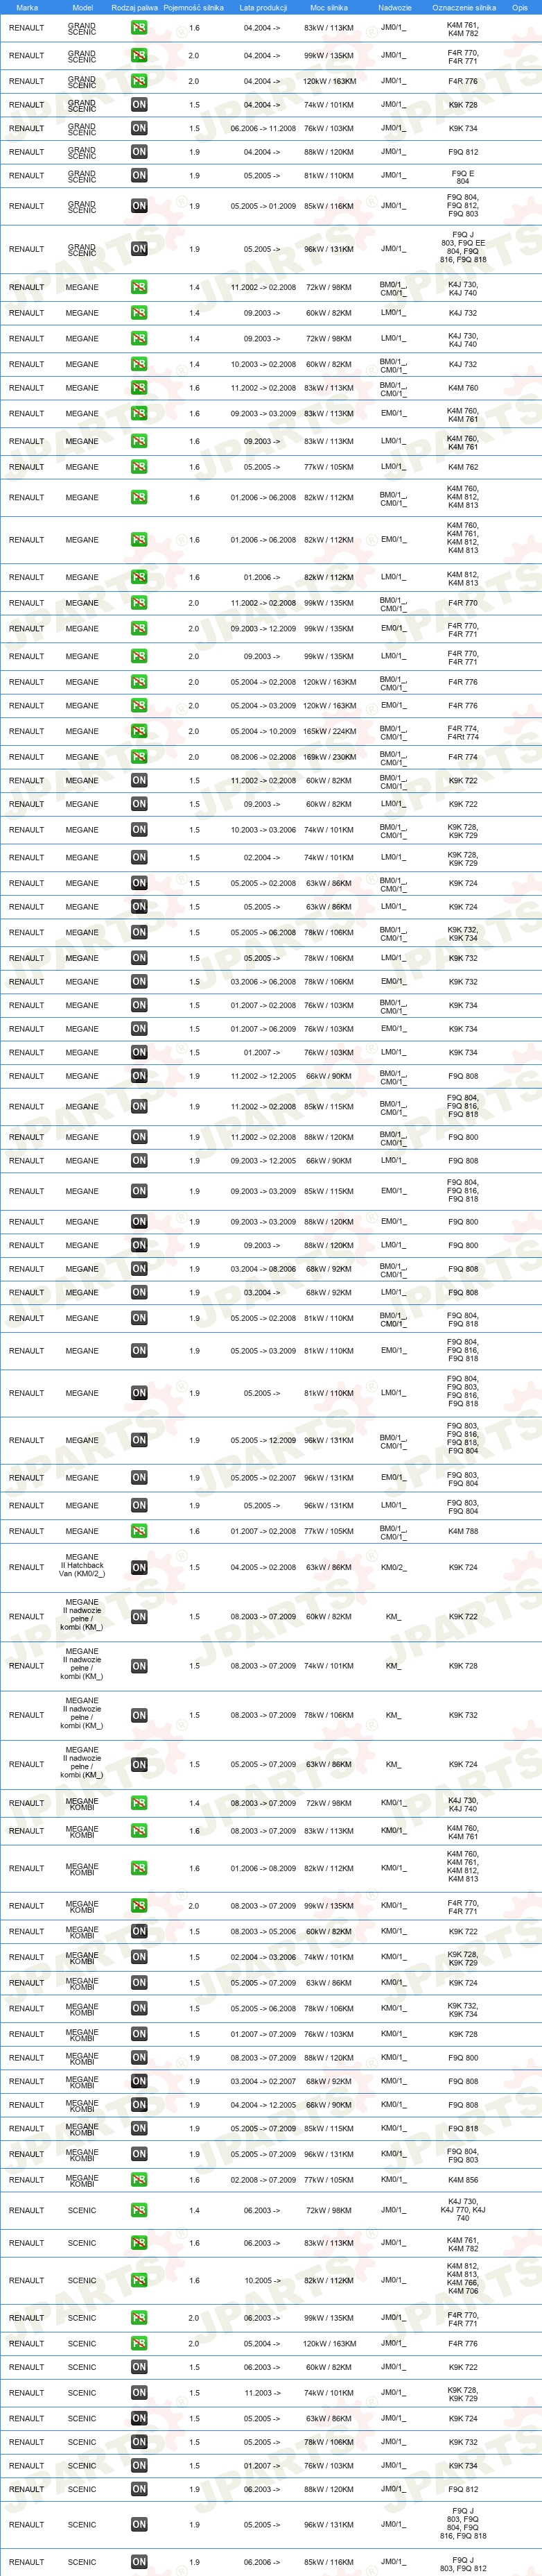
Task: Click PB icon in Megane Kombi K4M 856 row
Action: tap(139, 2180)
